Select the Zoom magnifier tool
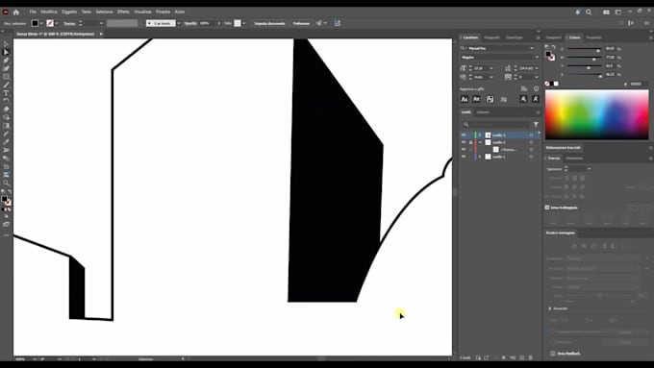The image size is (654, 368). coord(6,183)
